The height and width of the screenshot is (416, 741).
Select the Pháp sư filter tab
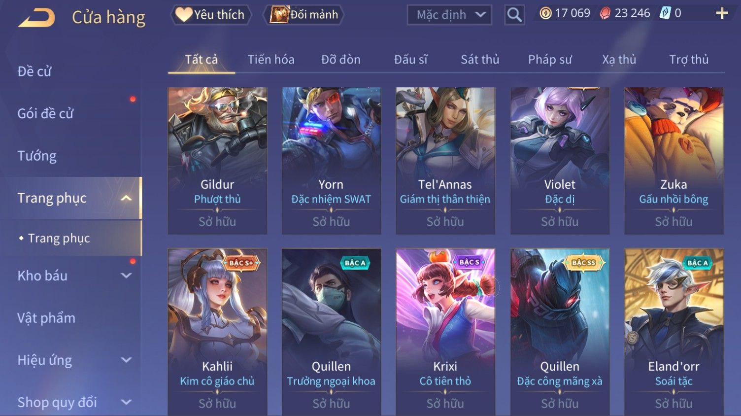tap(550, 60)
